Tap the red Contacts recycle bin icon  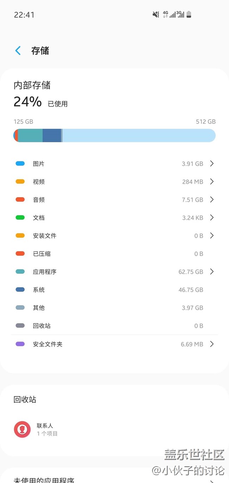click(22, 429)
